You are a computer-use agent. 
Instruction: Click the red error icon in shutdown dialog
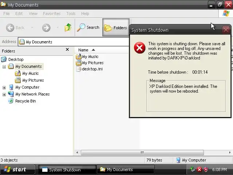[x=139, y=48]
